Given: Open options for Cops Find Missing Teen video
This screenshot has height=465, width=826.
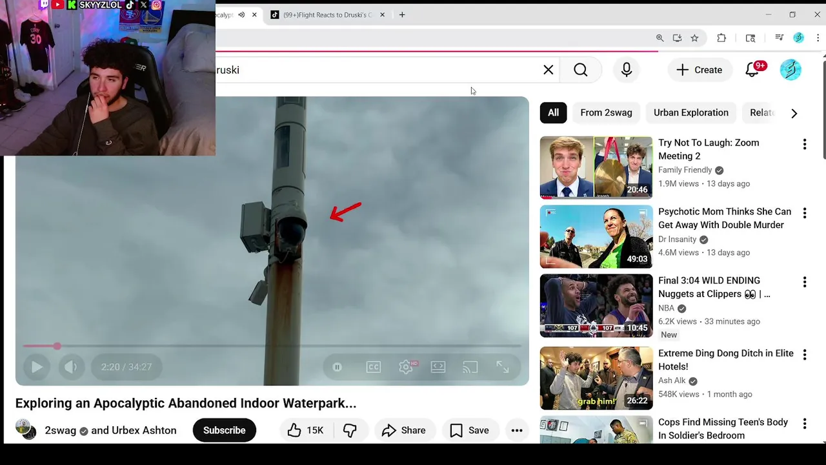Looking at the screenshot, I should pos(805,424).
